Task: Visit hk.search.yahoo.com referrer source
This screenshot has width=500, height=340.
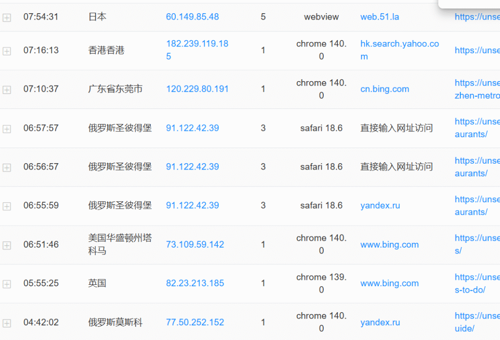Action: (x=399, y=50)
